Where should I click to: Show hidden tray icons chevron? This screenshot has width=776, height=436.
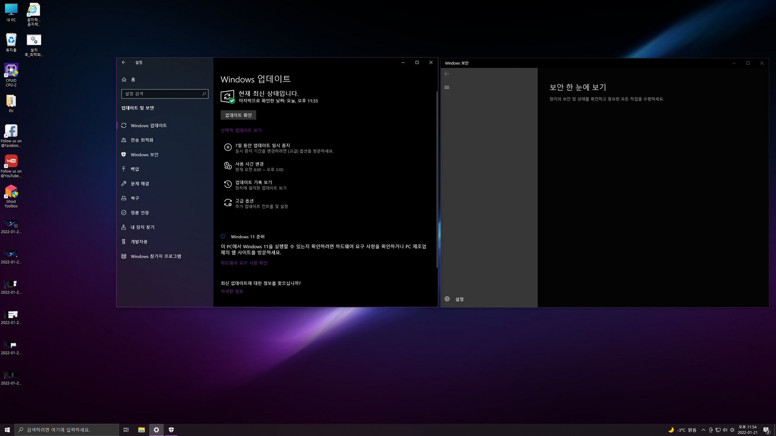(703, 430)
